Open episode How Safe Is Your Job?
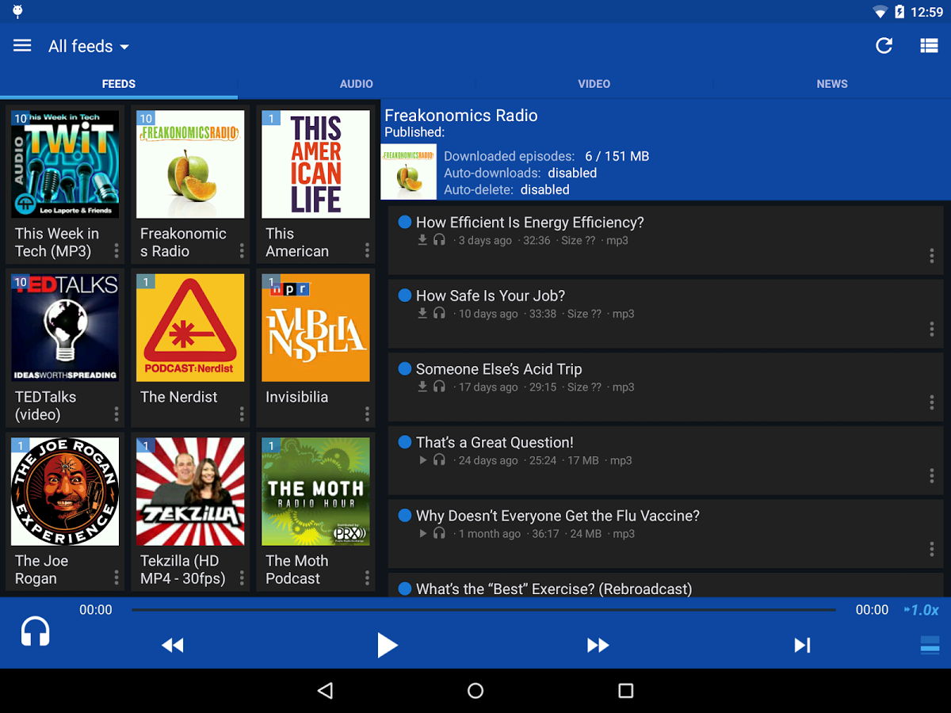The height and width of the screenshot is (713, 951). [666, 314]
